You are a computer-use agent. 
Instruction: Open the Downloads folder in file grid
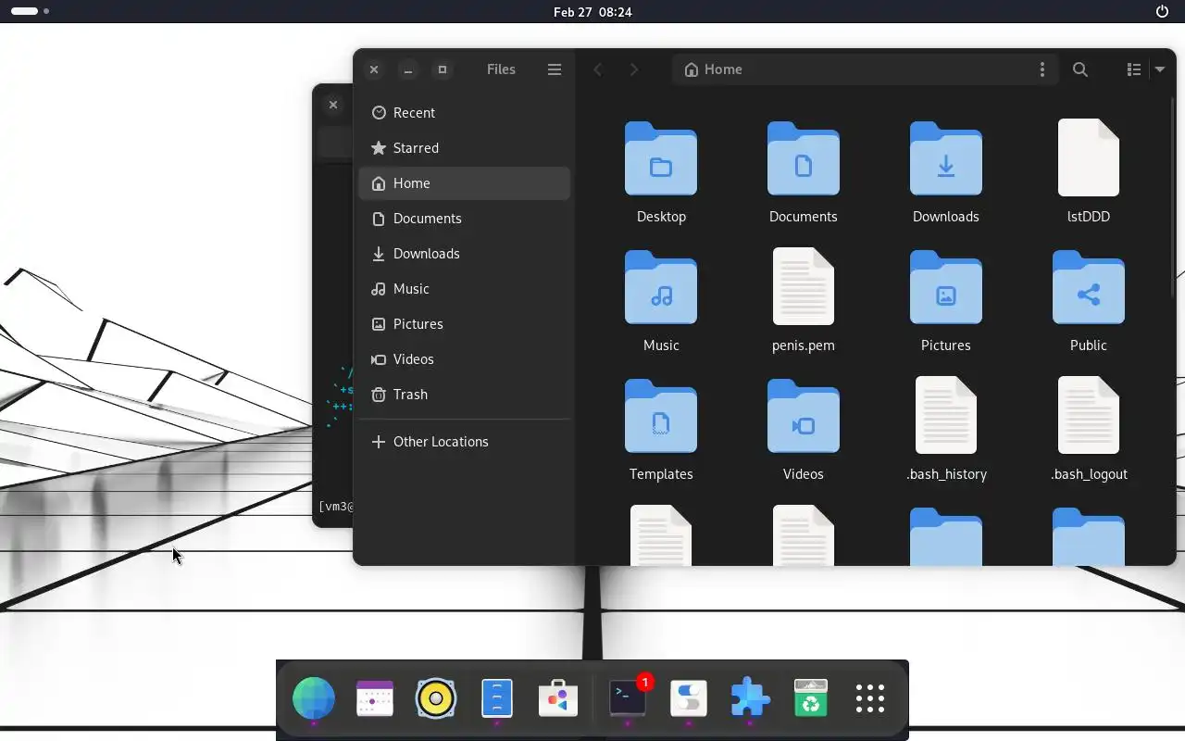click(x=945, y=158)
